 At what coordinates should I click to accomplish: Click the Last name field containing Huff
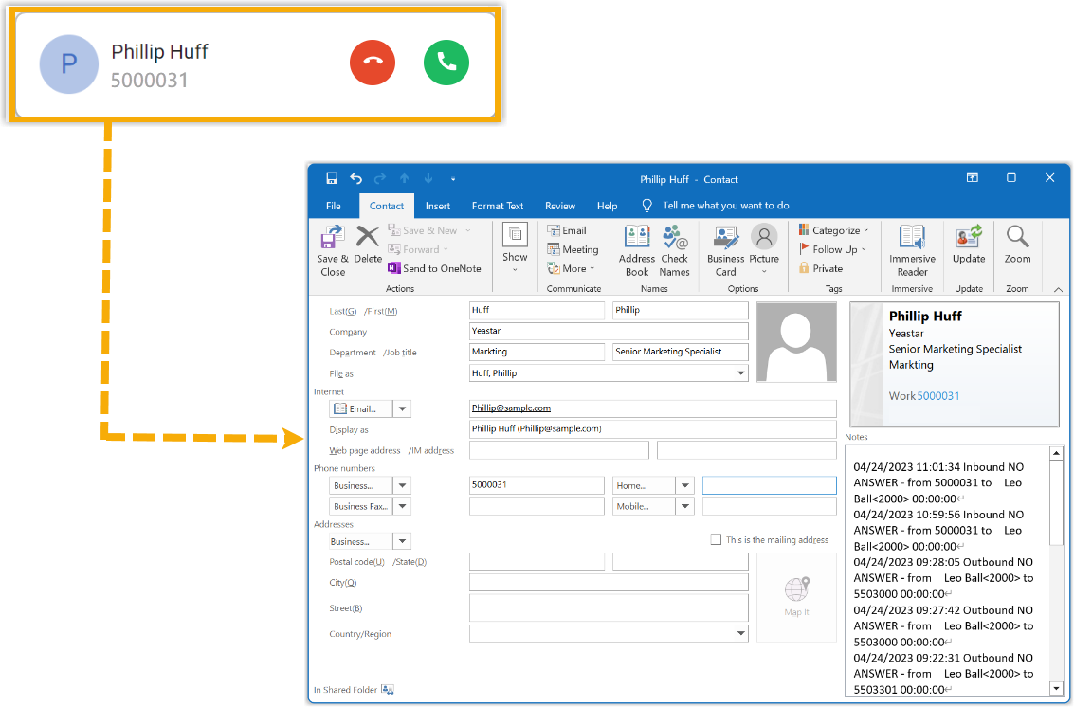pos(537,310)
